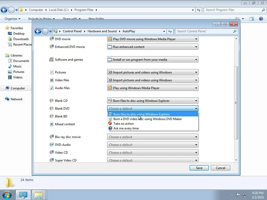This screenshot has width=267, height=200.
Task: Click the magnifier icon in Search Control Panel
Action: click(235, 31)
